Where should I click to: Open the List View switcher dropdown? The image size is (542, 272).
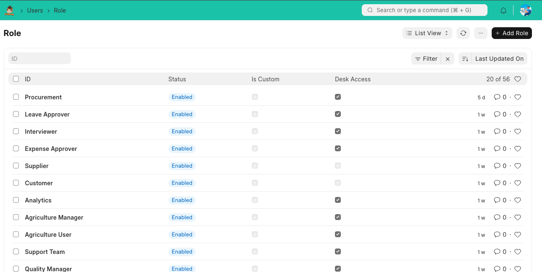(427, 33)
